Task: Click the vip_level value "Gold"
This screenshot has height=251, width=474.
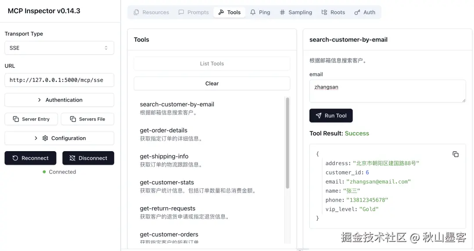Action: pos(369,209)
